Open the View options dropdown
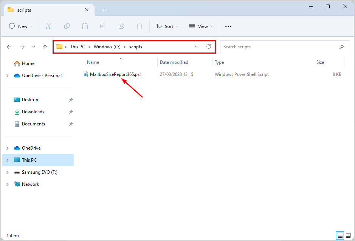 [x=200, y=26]
